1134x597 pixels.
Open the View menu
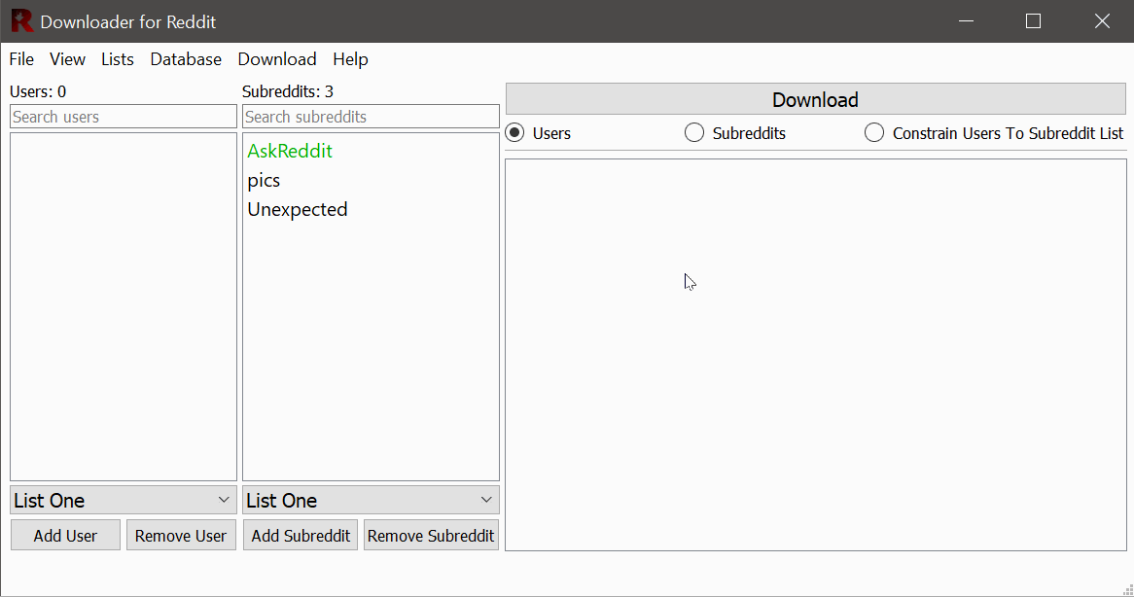[67, 59]
